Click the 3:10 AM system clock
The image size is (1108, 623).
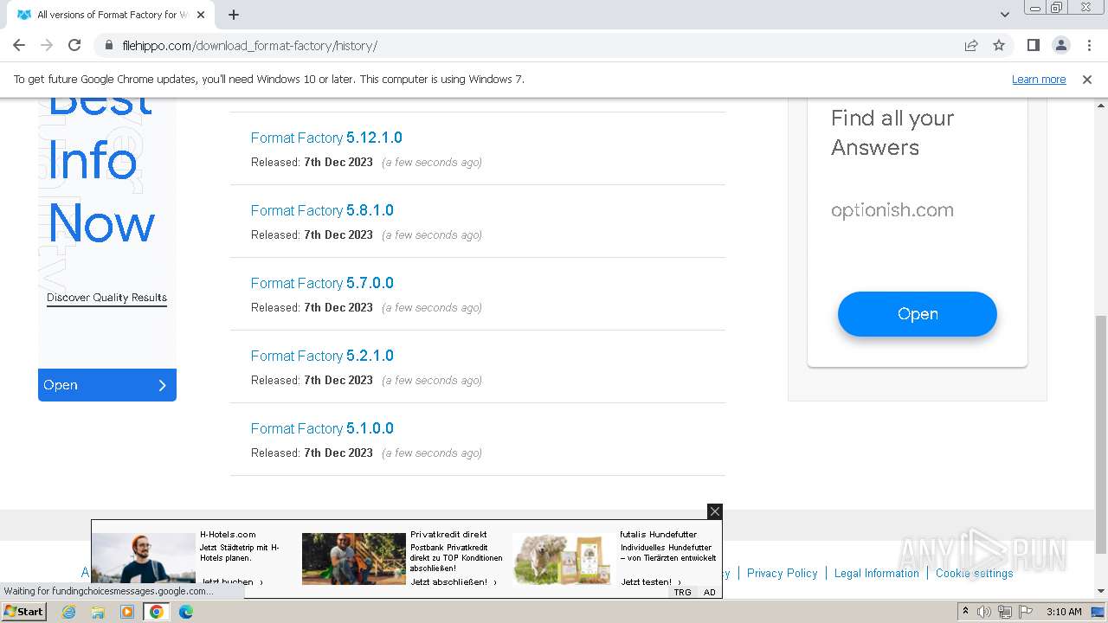tap(1064, 612)
